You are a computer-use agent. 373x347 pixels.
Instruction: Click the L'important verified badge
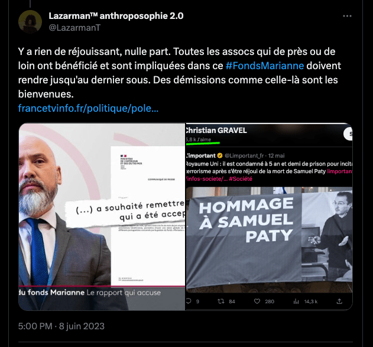[220, 155]
